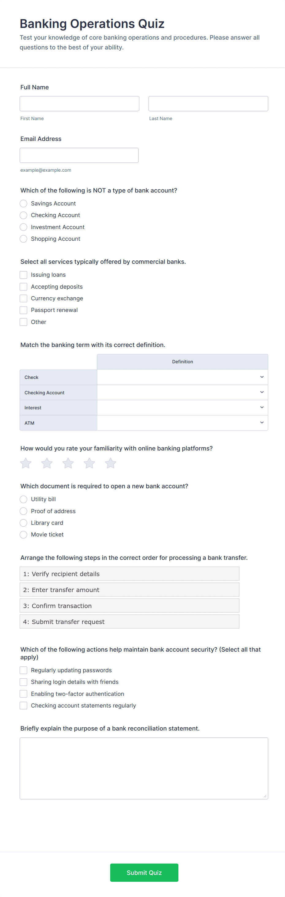Give a three-star familiarity rating
The image size is (285, 897).
click(x=68, y=463)
